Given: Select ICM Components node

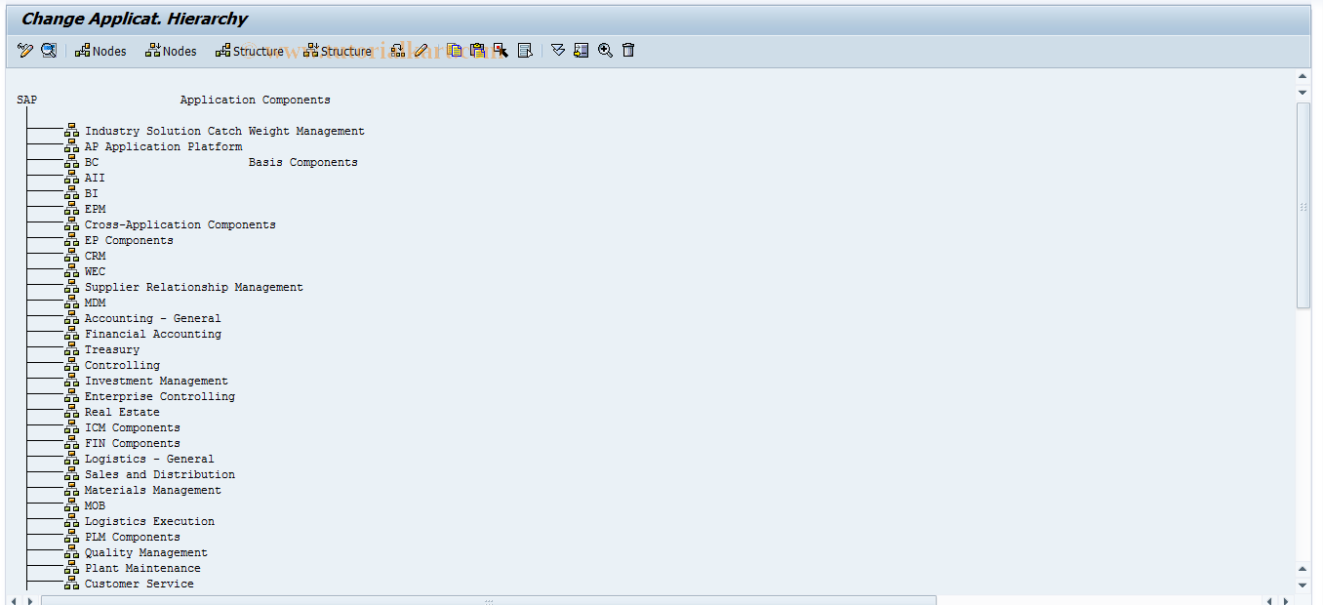Looking at the screenshot, I should [133, 427].
